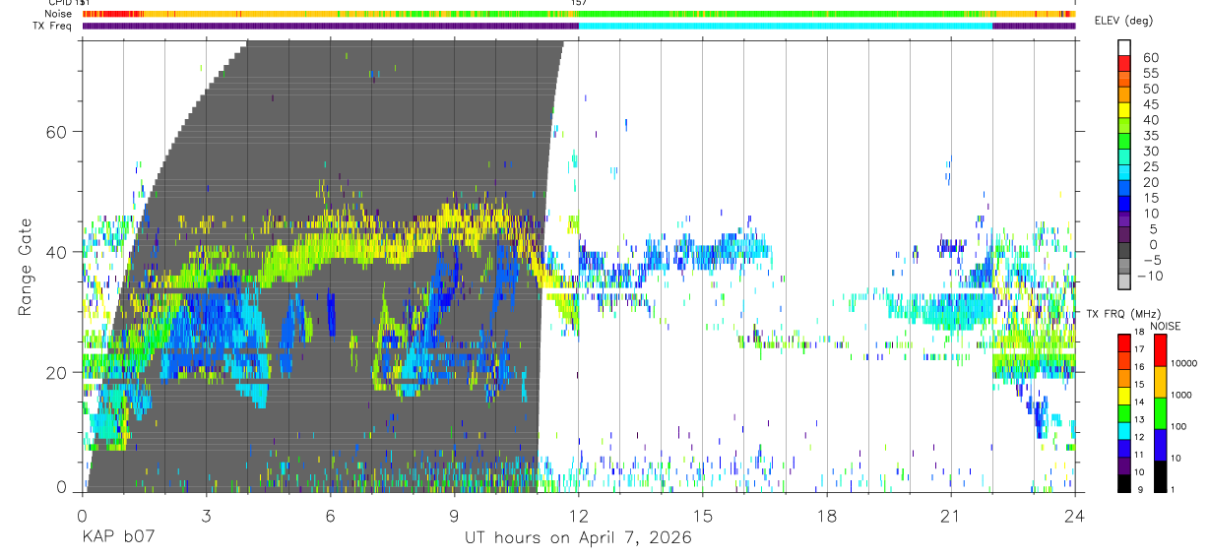Pick the yellow segment of ELEV color bar

[x=1124, y=112]
